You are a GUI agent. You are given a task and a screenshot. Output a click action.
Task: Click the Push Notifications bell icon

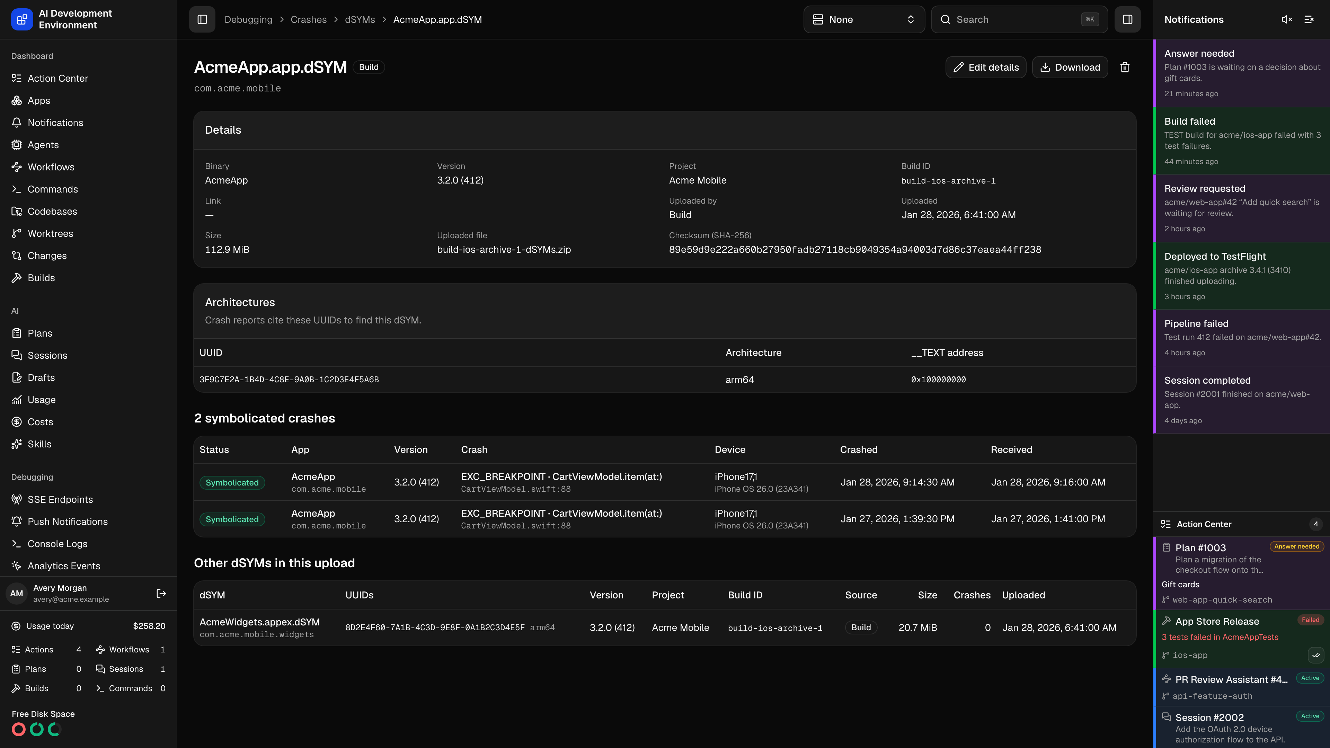point(17,522)
